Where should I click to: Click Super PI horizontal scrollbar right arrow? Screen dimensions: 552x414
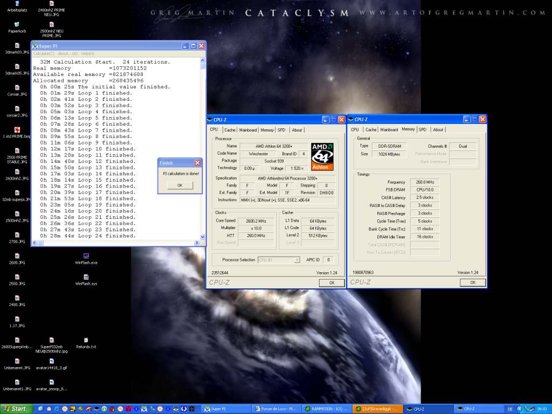pyautogui.click(x=196, y=243)
